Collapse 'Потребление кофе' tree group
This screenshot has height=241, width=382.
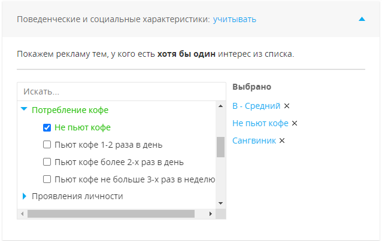tap(24, 110)
